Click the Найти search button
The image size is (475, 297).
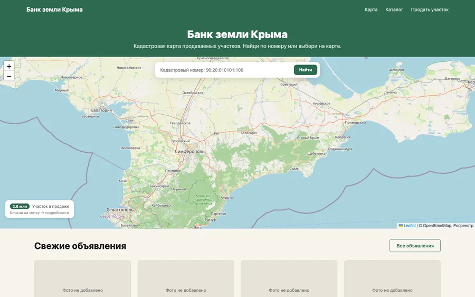(306, 70)
